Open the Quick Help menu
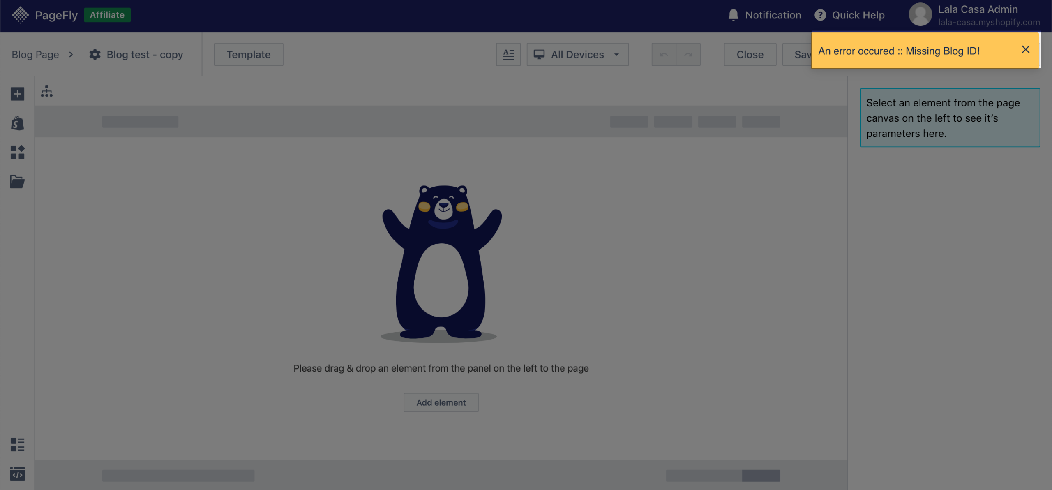 click(849, 15)
